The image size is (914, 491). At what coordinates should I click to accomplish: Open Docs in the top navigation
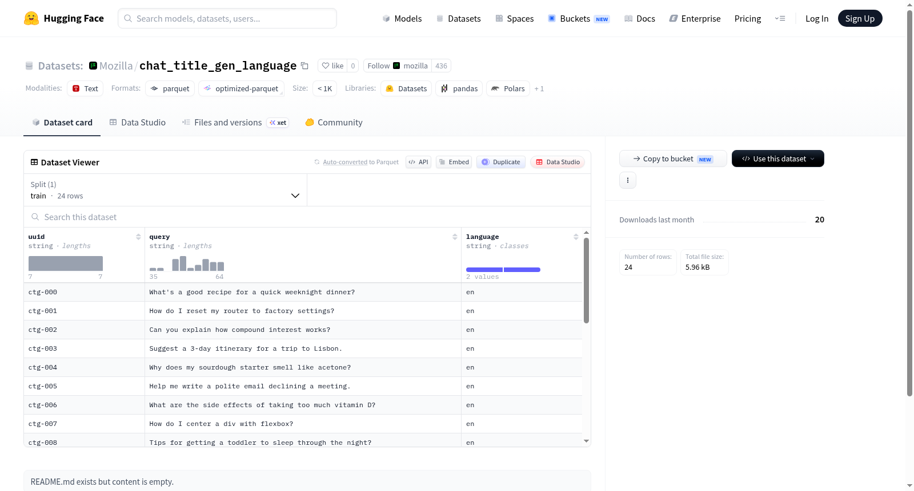point(640,18)
